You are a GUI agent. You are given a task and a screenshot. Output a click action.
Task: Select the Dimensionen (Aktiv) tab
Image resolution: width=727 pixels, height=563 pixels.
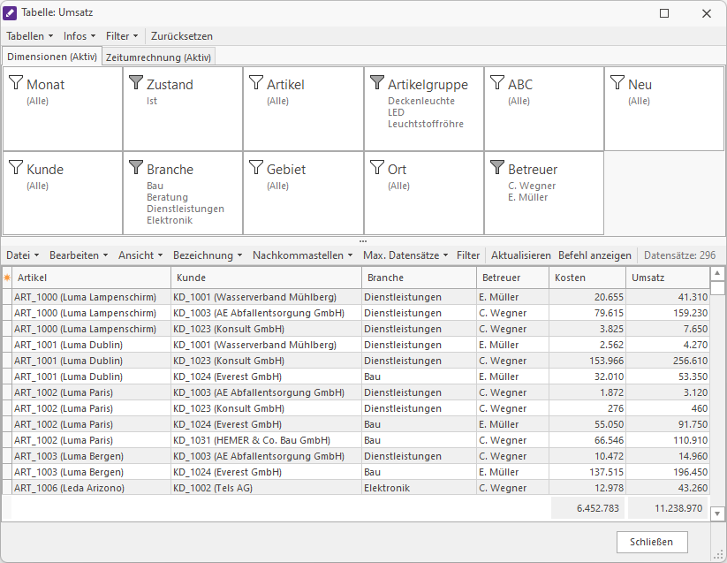pyautogui.click(x=52, y=57)
